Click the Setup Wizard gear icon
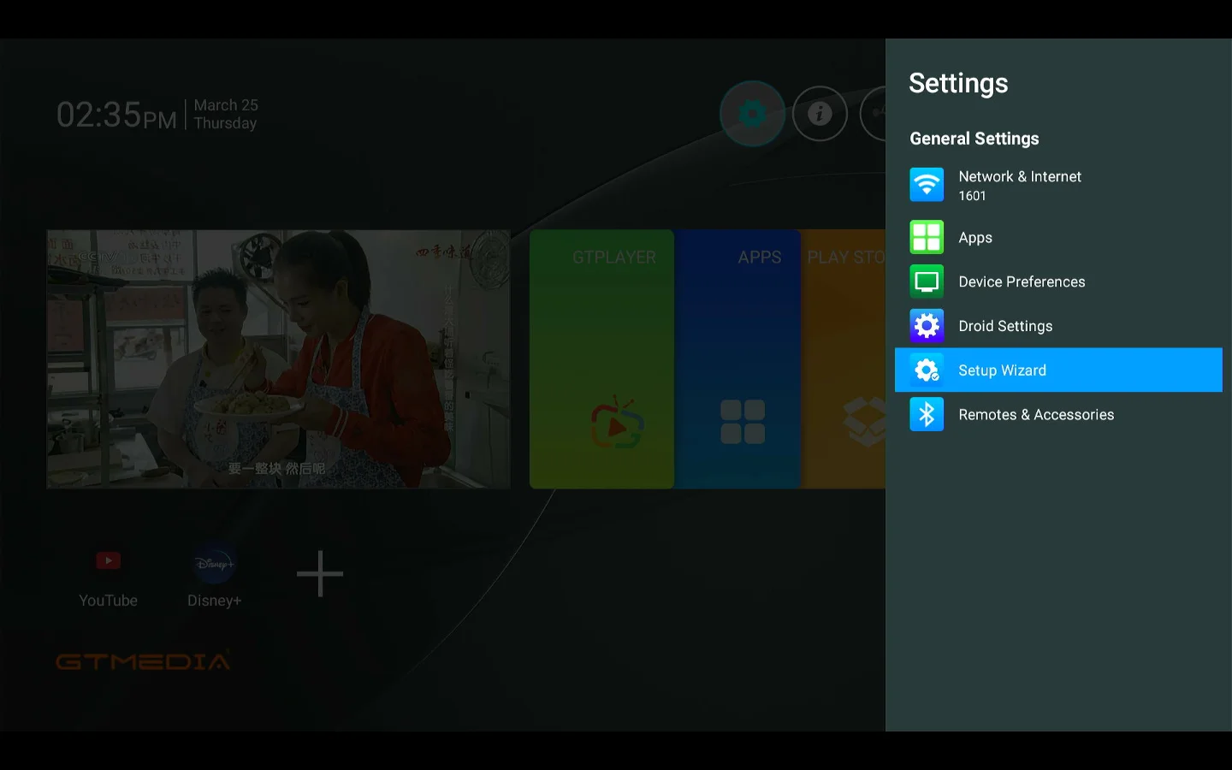Viewport: 1232px width, 770px height. [927, 370]
